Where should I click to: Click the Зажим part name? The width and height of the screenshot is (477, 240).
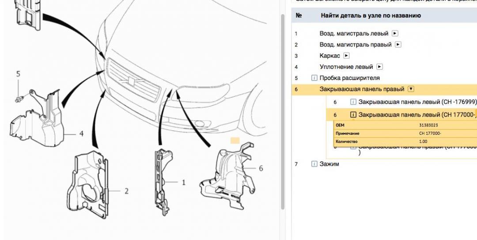tap(329, 164)
